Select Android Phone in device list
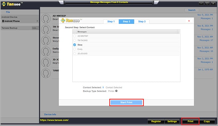This screenshot has width=218, height=126. [20, 21]
